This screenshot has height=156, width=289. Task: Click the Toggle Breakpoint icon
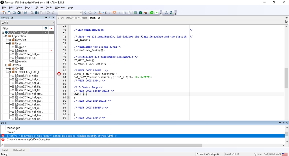(x=146, y=13)
